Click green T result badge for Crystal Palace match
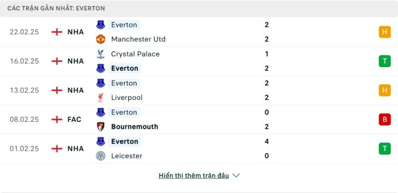This screenshot has height=193, width=398. [385, 61]
